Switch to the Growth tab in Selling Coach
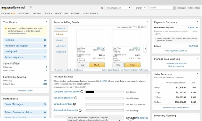The image size is (202, 121). tap(60, 40)
